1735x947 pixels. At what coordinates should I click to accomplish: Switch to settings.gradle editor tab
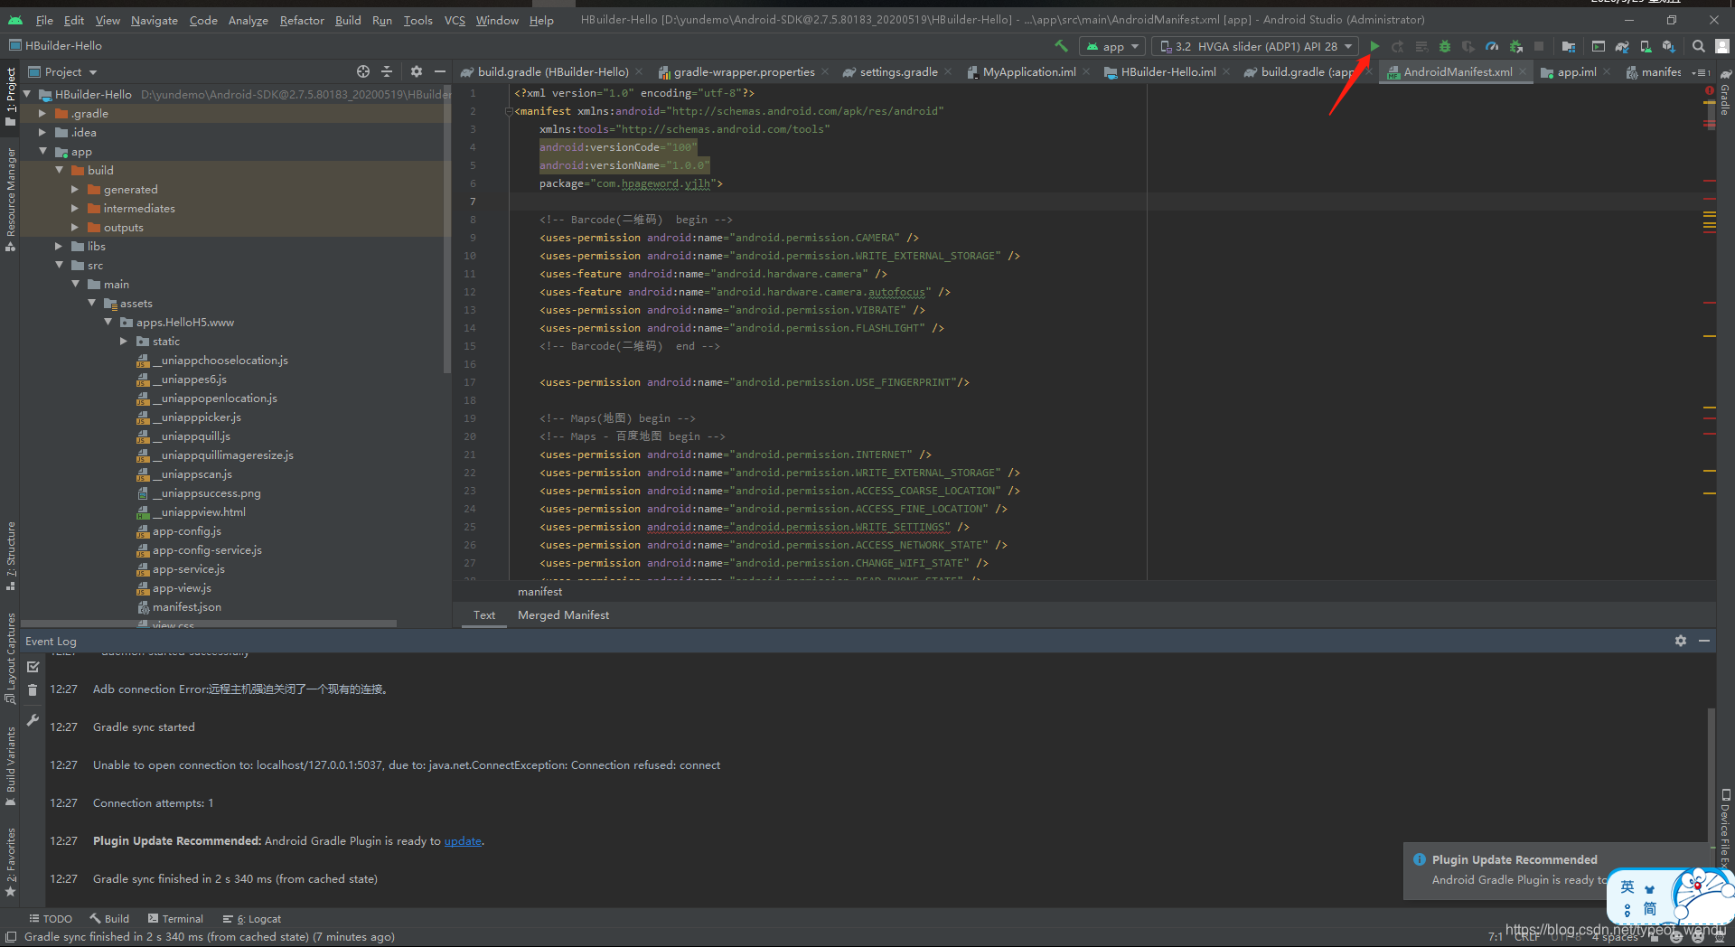point(897,72)
